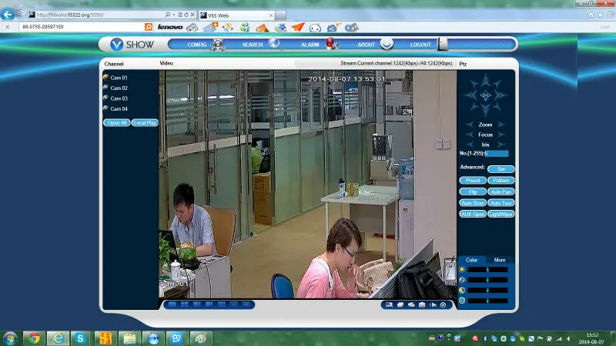
Task: Tilt the PTZ camera up arrow
Action: coord(486,80)
